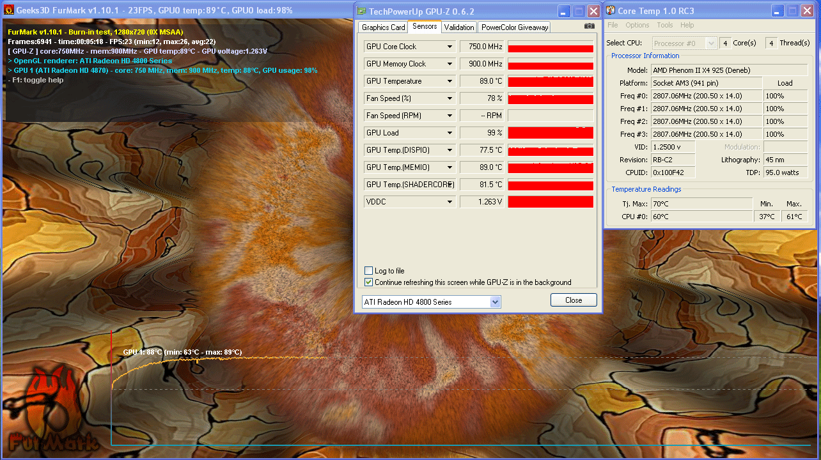Viewport: 821px width, 460px height.
Task: Open the ATI Radeon HD 4800 Series selector
Action: coord(430,302)
